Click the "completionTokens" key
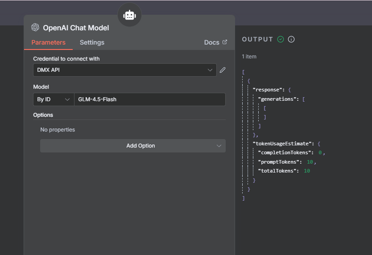 pyautogui.click(x=286, y=153)
